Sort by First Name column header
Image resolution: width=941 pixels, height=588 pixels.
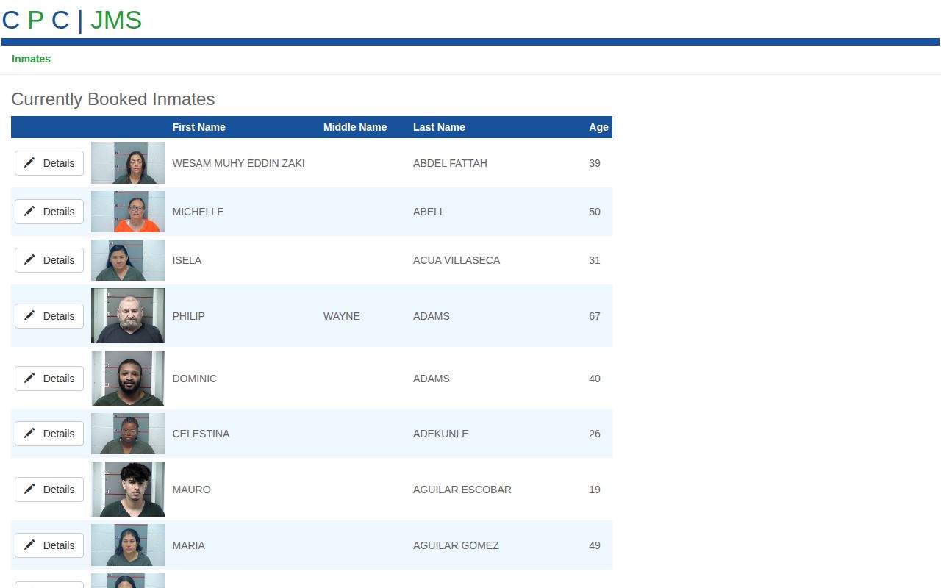198,127
